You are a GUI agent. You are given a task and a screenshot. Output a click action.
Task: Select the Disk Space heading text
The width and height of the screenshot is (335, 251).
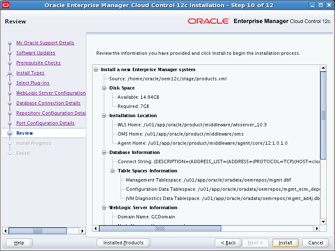tap(122, 88)
